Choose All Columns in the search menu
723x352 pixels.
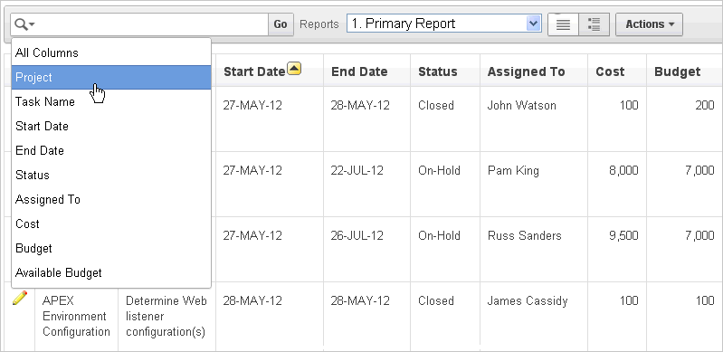[x=111, y=53]
